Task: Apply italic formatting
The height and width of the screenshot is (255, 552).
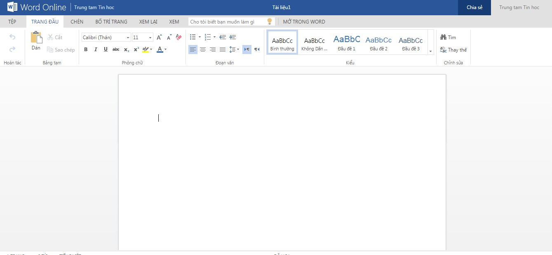Action: click(96, 49)
